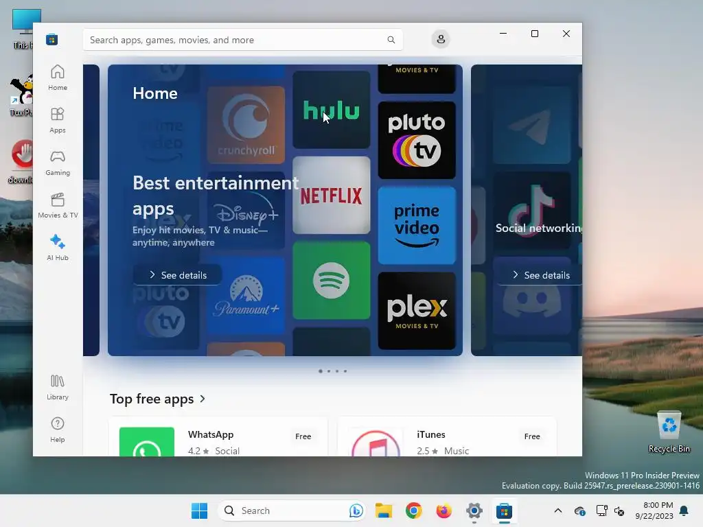703x527 pixels.
Task: Open the WhatsApp app icon
Action: (147, 442)
